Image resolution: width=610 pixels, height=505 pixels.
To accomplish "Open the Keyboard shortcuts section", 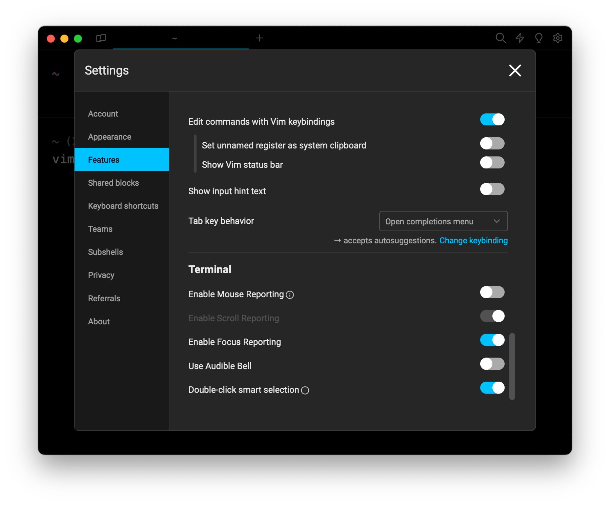I will pyautogui.click(x=123, y=206).
